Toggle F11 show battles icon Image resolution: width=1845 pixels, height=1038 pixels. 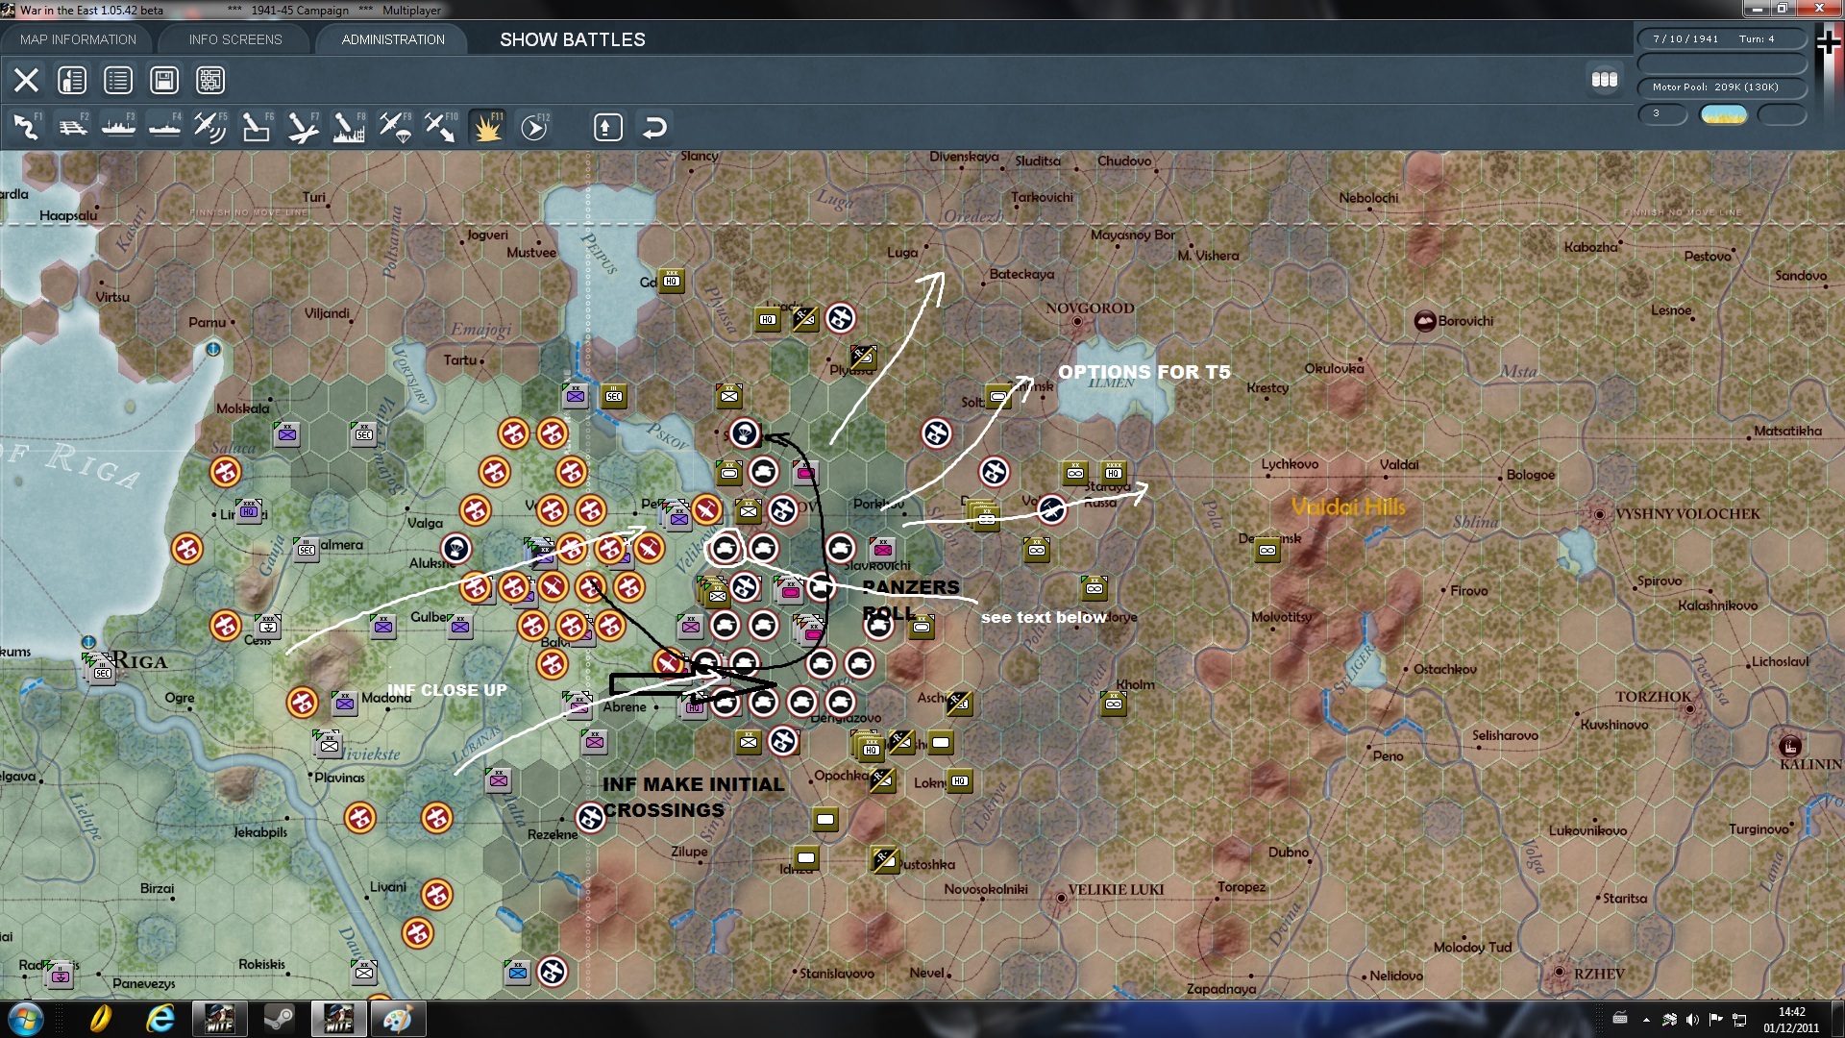coord(487,127)
